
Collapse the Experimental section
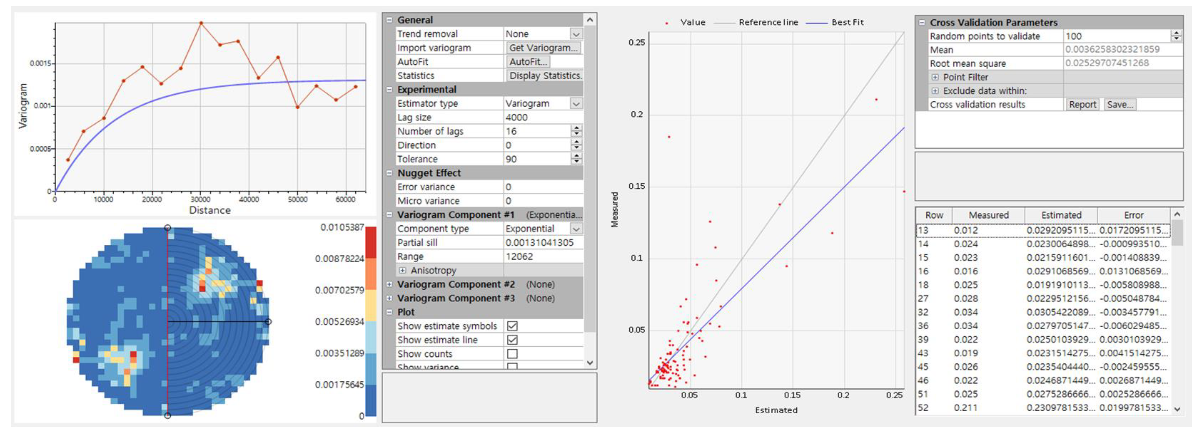tap(389, 89)
